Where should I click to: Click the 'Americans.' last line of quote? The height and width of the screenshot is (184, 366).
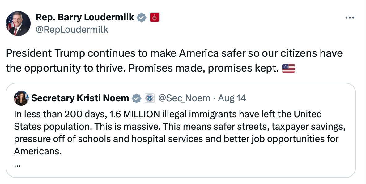pos(38,151)
